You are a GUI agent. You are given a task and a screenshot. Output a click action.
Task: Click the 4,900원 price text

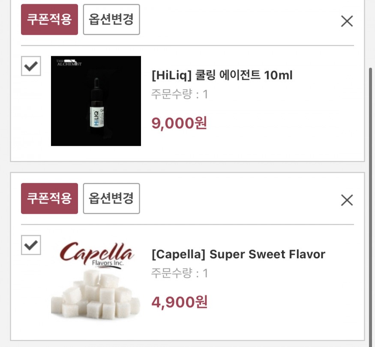180,302
